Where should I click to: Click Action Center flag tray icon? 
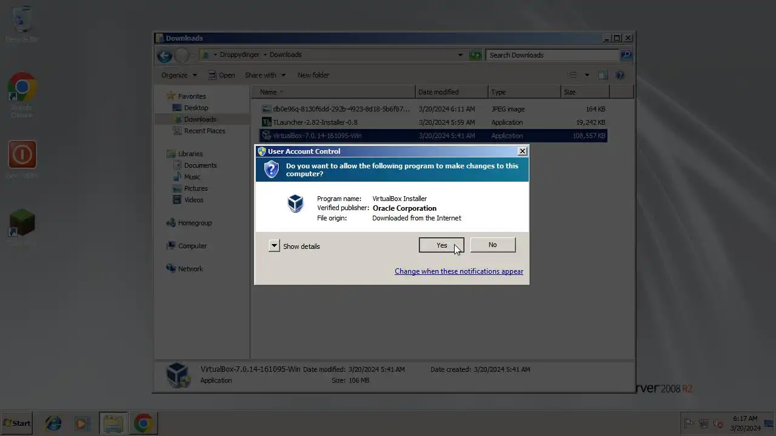click(689, 423)
